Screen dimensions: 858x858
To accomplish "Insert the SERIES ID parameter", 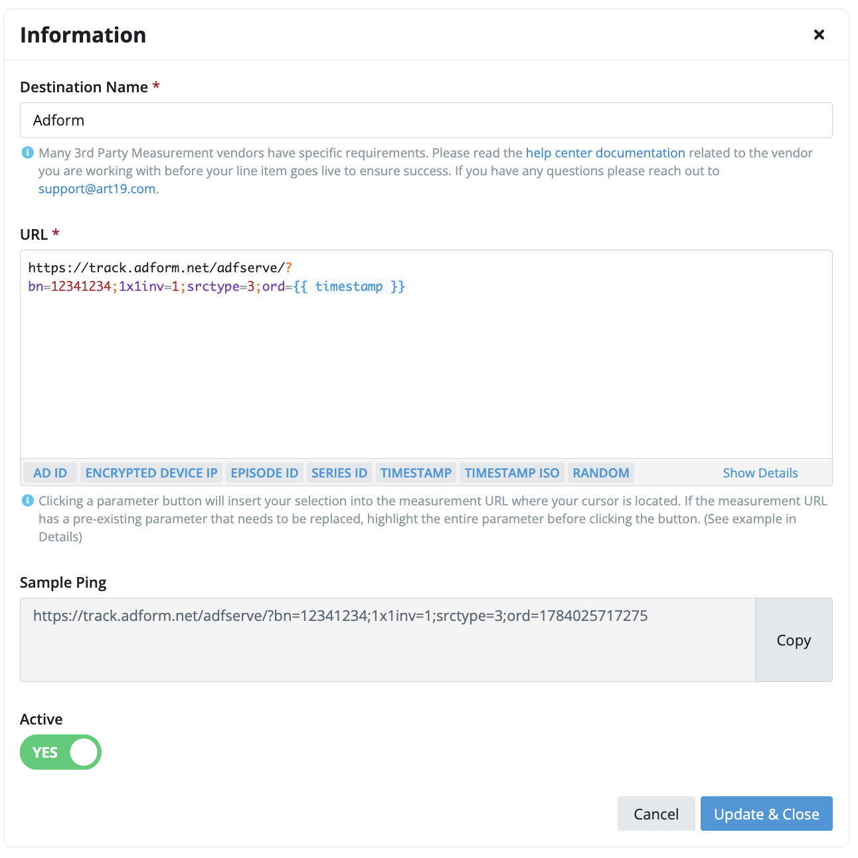I will point(339,473).
